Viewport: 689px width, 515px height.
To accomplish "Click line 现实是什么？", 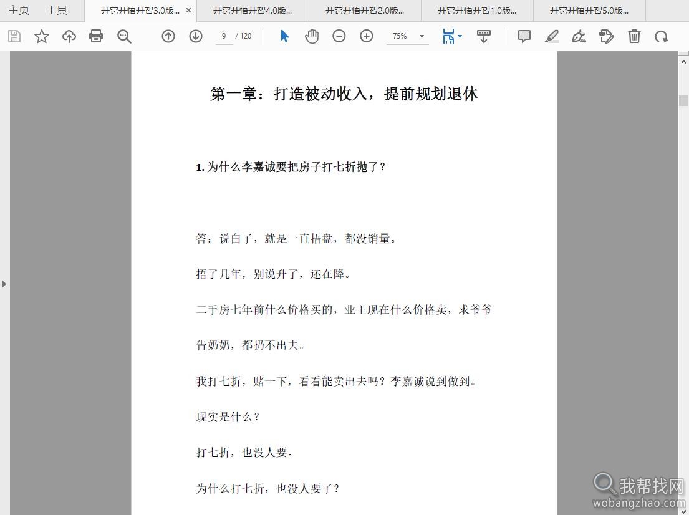I will [228, 417].
